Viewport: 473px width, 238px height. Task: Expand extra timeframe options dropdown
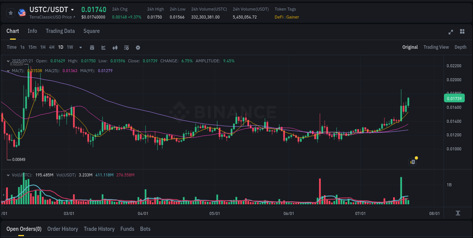click(80, 48)
